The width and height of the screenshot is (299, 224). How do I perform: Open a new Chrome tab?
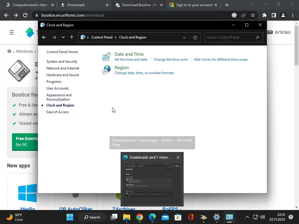pyautogui.click(x=227, y=5)
